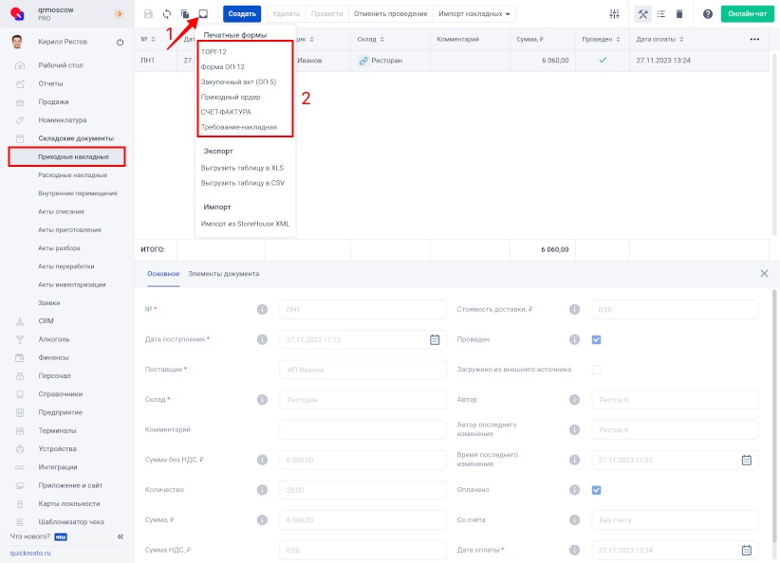Click calendar icon in Время последнего изменения

[x=746, y=460]
